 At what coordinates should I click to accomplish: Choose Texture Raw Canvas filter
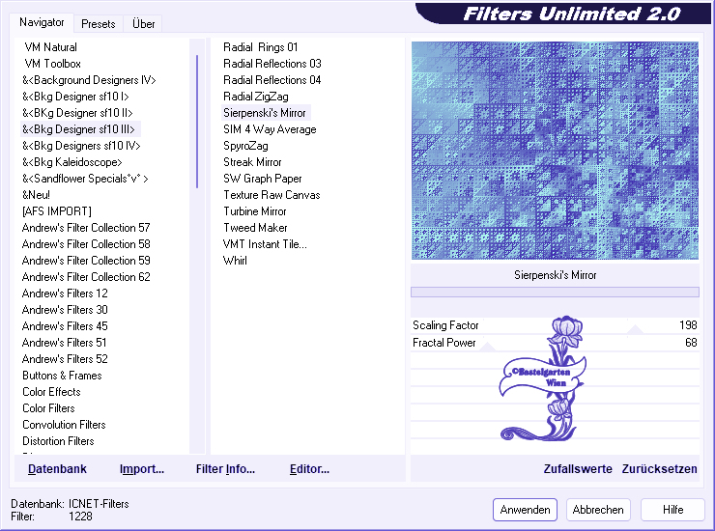(x=272, y=195)
